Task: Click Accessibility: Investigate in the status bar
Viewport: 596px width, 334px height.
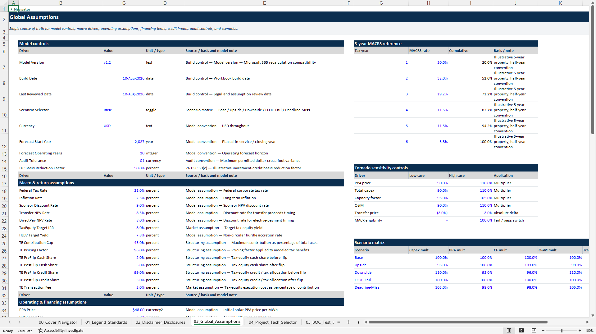Action: pyautogui.click(x=61, y=331)
